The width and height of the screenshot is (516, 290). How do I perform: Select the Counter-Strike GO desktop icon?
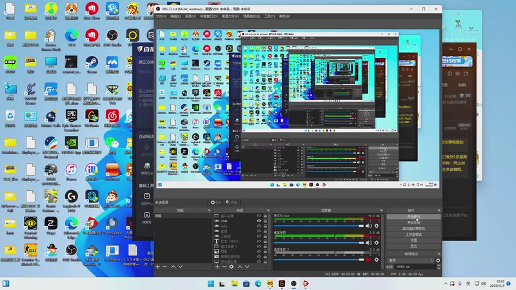[30, 255]
